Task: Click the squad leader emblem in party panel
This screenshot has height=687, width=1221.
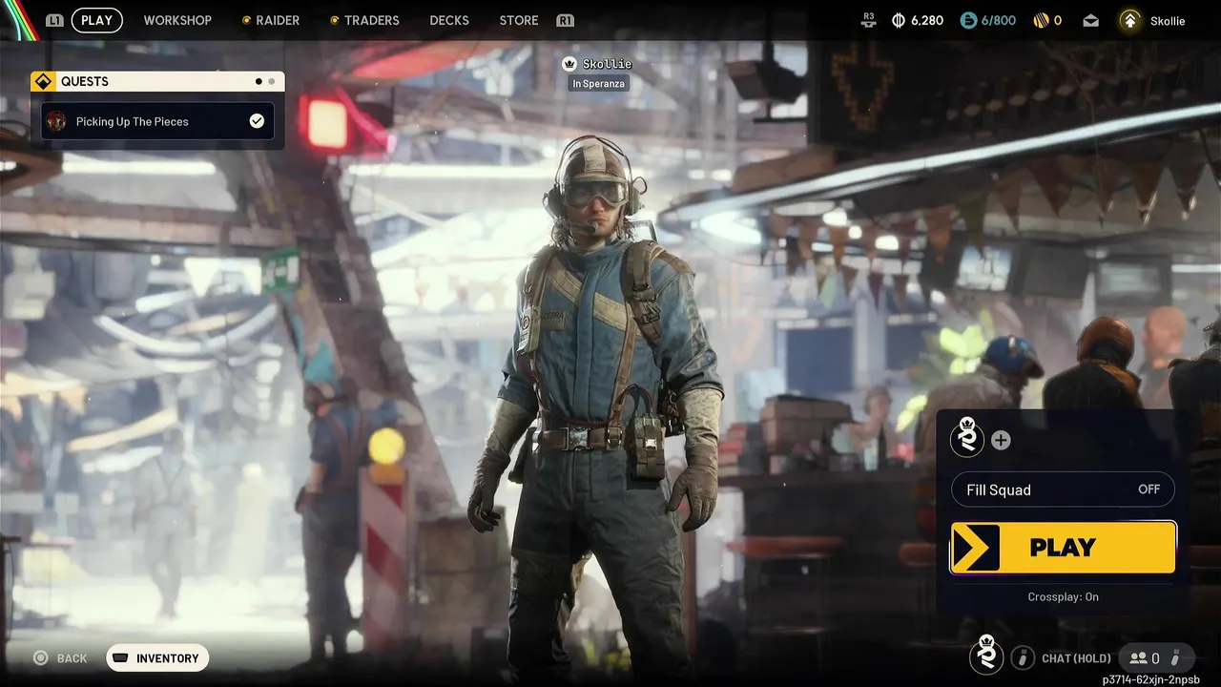Action: (x=967, y=439)
